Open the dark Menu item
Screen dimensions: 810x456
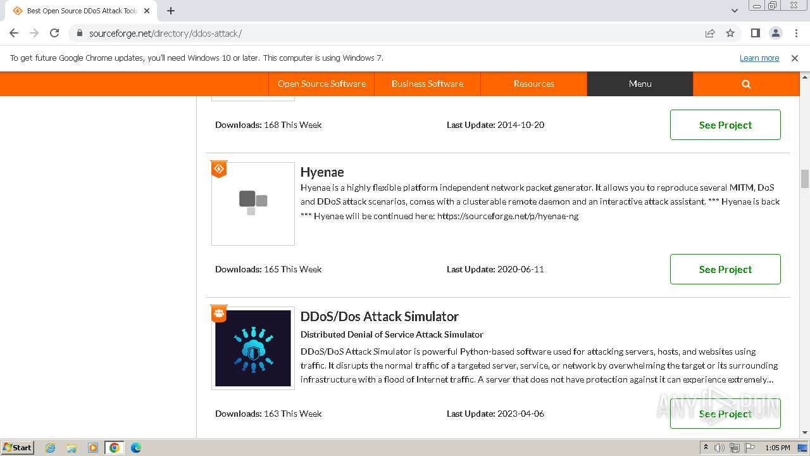(x=640, y=84)
